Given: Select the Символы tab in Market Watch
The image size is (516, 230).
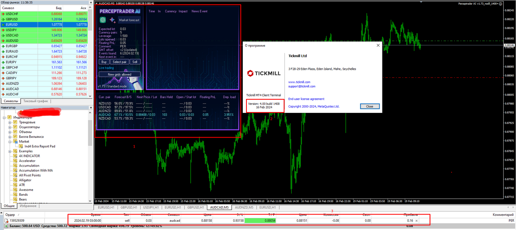Looking at the screenshot, I should pos(10,101).
